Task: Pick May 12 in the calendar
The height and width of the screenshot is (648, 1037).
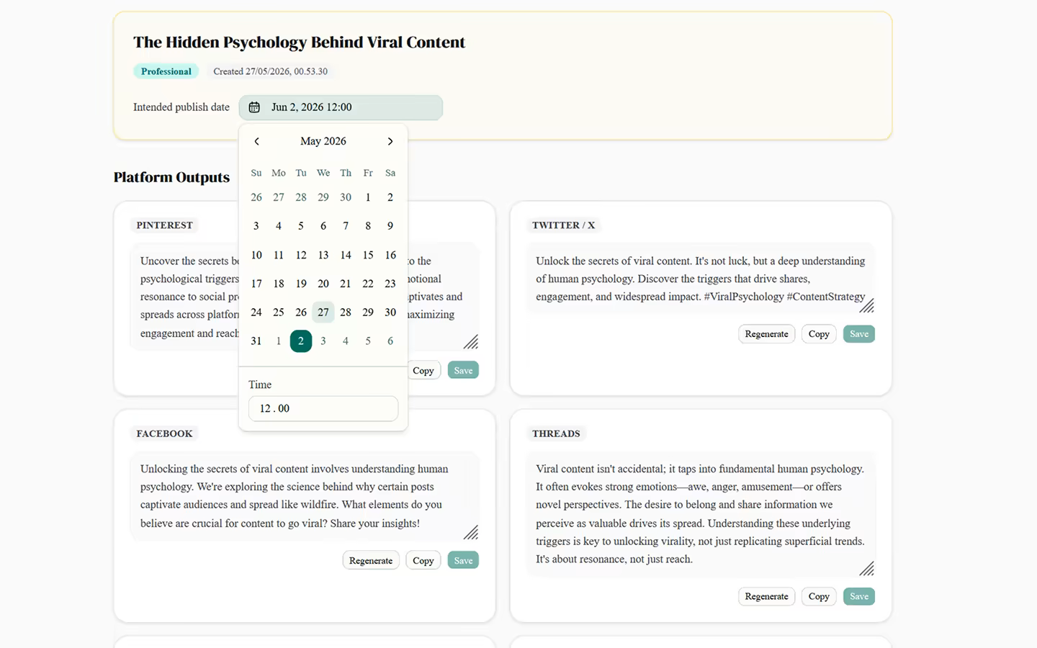Action: pos(301,255)
